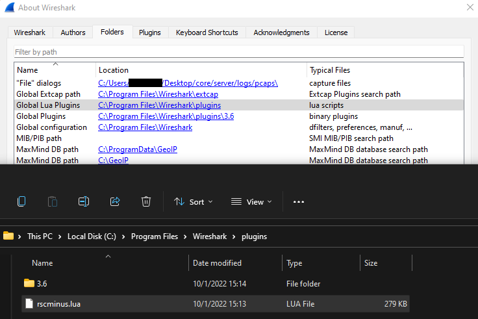The image size is (478, 319).
Task: Open the Sort dropdown
Action: (x=194, y=202)
